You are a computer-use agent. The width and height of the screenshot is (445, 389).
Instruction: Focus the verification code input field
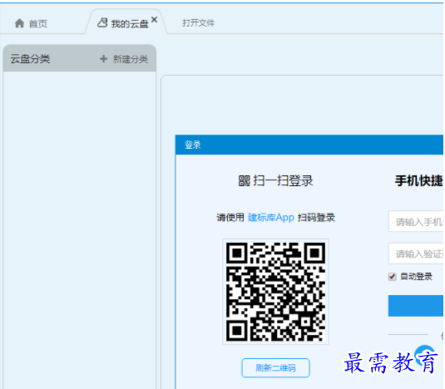point(416,254)
